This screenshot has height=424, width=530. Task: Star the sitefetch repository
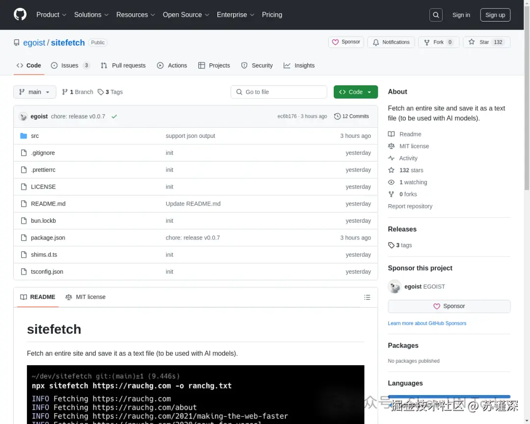pyautogui.click(x=486, y=42)
